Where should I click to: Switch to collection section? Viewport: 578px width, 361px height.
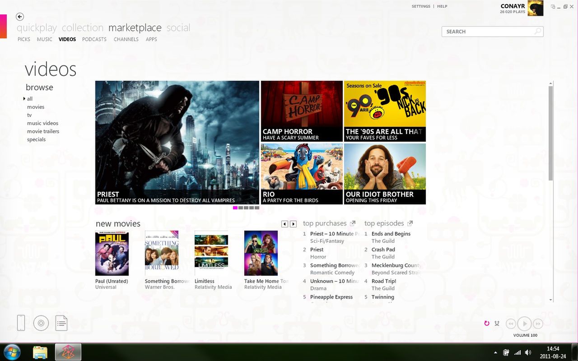(83, 28)
